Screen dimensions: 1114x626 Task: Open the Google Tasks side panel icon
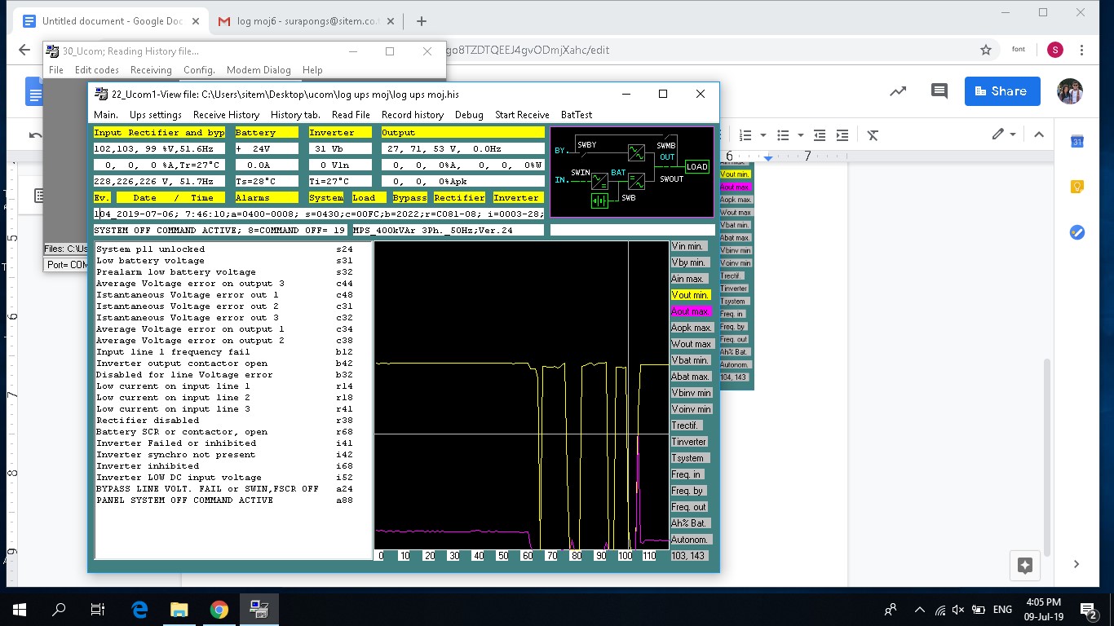1076,233
